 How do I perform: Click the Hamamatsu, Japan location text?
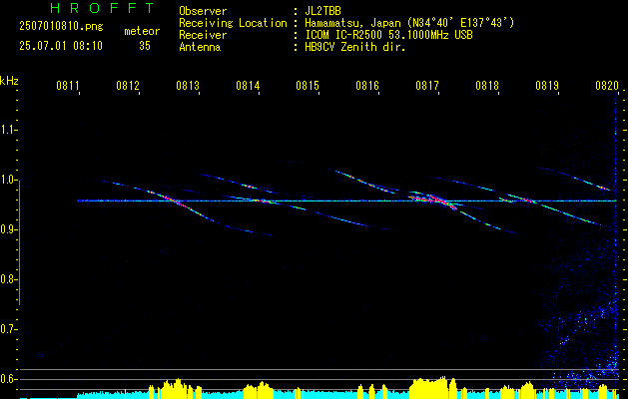click(409, 23)
